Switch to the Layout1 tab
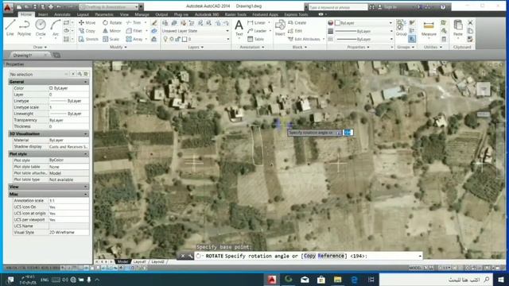This screenshot has height=286, width=509. pyautogui.click(x=140, y=261)
